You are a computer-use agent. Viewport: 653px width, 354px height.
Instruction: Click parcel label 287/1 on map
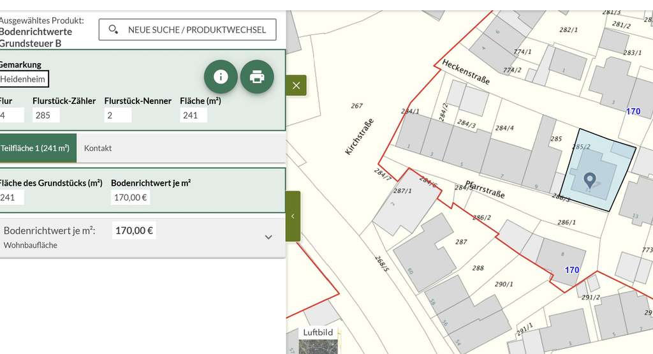click(402, 191)
